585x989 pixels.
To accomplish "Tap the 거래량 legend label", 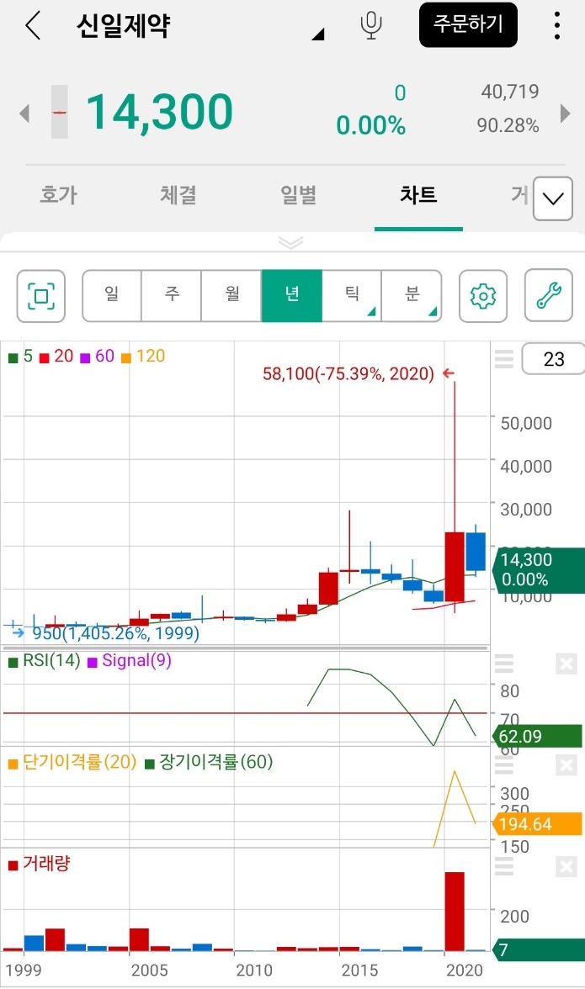I will pyautogui.click(x=46, y=864).
